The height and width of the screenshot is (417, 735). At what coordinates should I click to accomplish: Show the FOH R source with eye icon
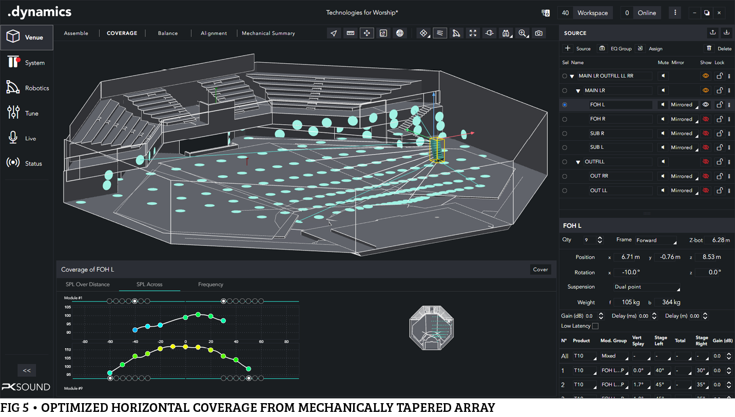coord(706,119)
